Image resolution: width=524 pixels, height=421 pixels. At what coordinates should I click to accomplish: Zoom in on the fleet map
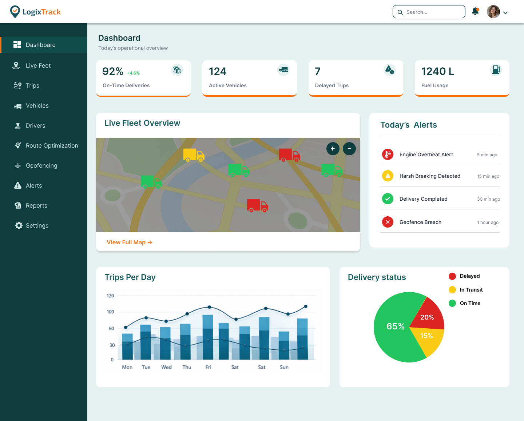click(333, 148)
